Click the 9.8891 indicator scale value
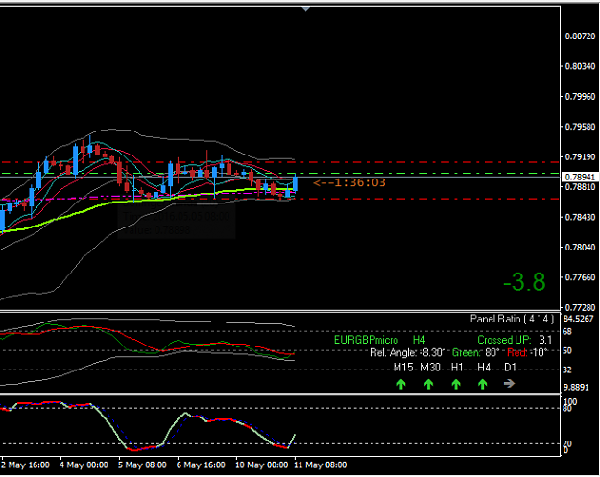The image size is (600, 477). (576, 388)
